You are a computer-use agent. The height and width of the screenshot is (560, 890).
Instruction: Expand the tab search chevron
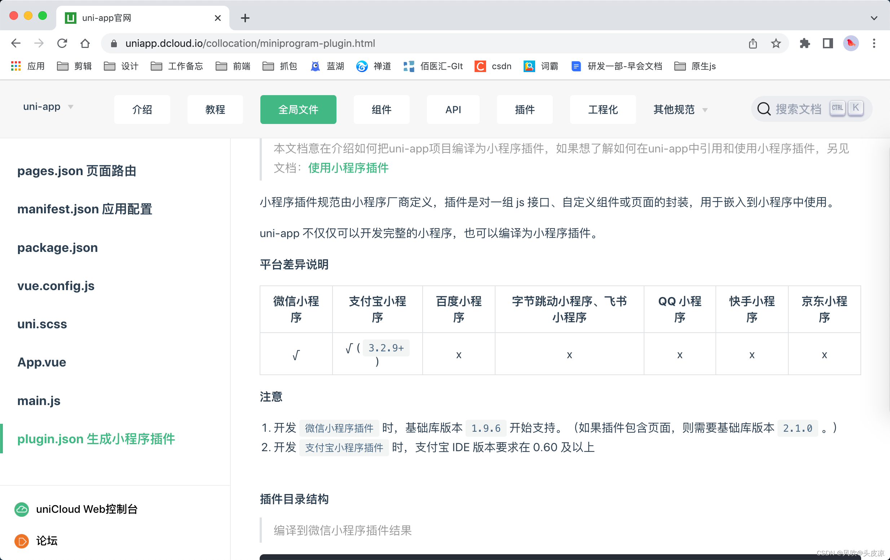[874, 18]
